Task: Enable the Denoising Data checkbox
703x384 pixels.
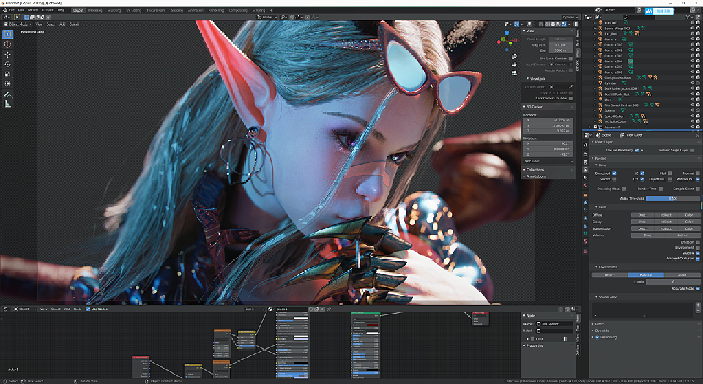Action: [x=623, y=189]
